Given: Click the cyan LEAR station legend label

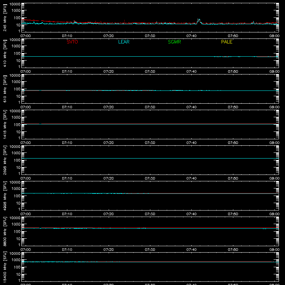Looking at the screenshot, I should point(124,42).
